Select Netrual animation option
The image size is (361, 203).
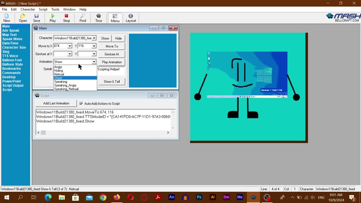[75, 74]
